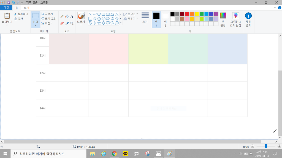The height and width of the screenshot is (158, 282).
Task: Choose the Diamond shape
Action: tap(95, 19)
